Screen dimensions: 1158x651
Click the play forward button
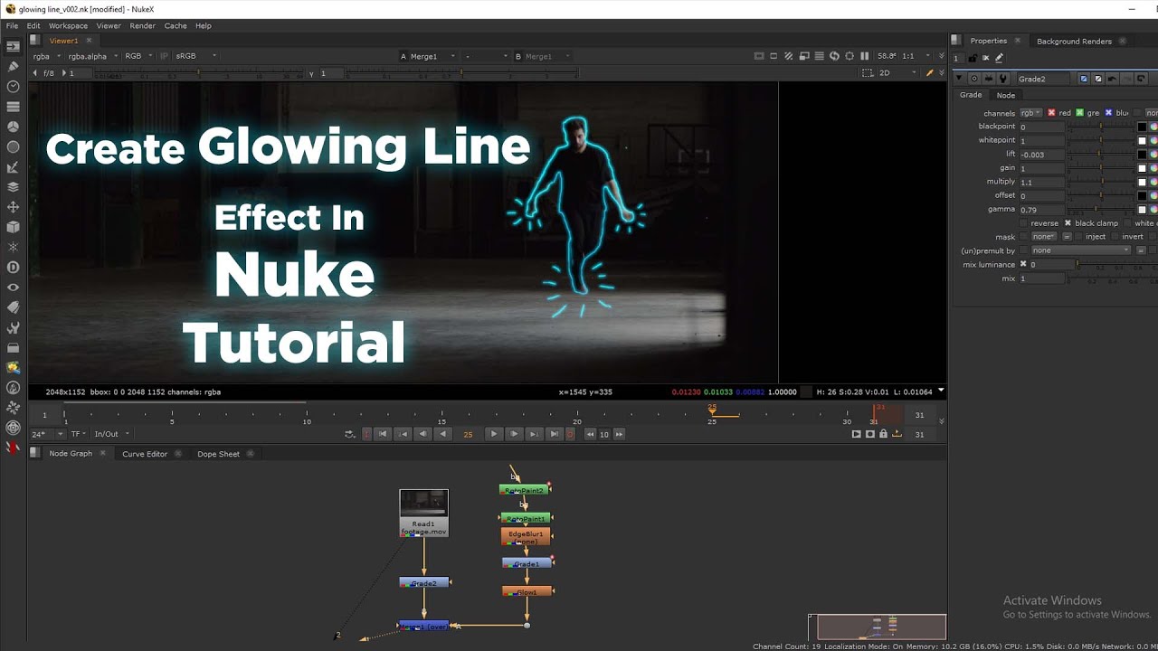pyautogui.click(x=493, y=434)
